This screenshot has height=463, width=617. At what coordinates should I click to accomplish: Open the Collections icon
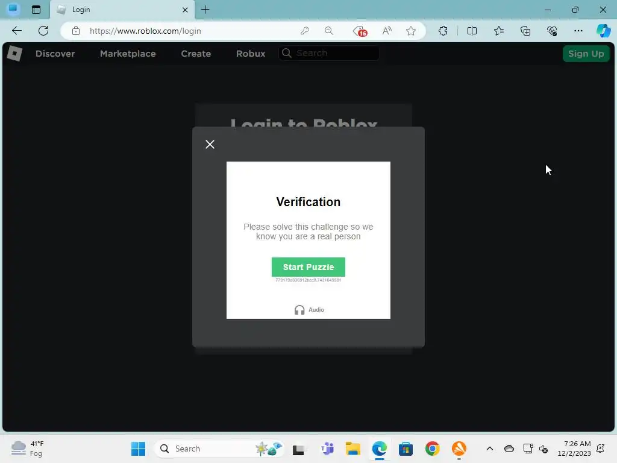(525, 31)
